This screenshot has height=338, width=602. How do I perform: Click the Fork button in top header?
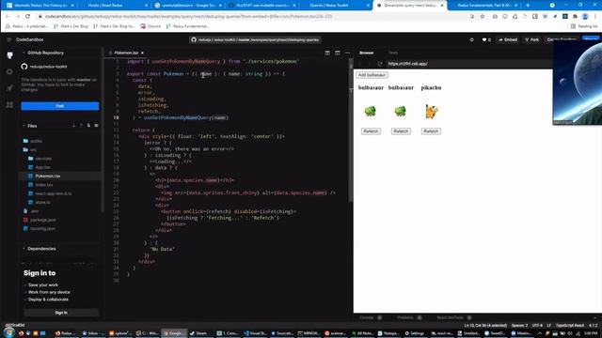point(532,39)
